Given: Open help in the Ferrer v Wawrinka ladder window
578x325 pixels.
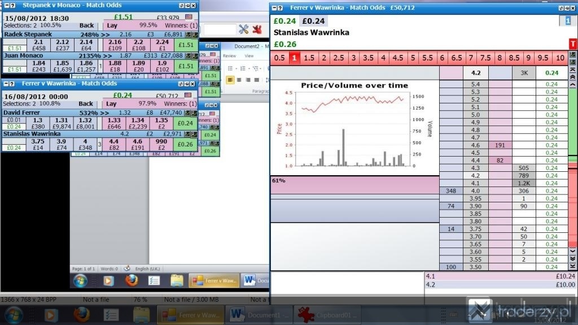Looking at the screenshot, I should click(280, 8).
